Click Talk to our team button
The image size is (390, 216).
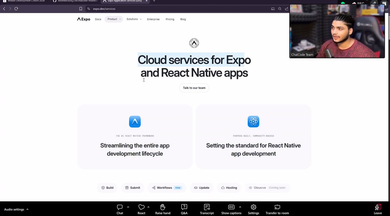(x=194, y=88)
